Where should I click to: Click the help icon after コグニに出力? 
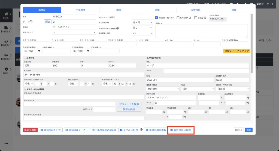tap(141, 130)
